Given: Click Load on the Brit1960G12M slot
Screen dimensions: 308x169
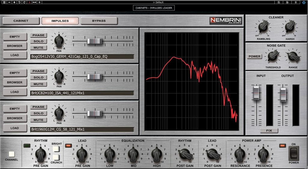Looking at the screenshot, I should pos(15,128).
